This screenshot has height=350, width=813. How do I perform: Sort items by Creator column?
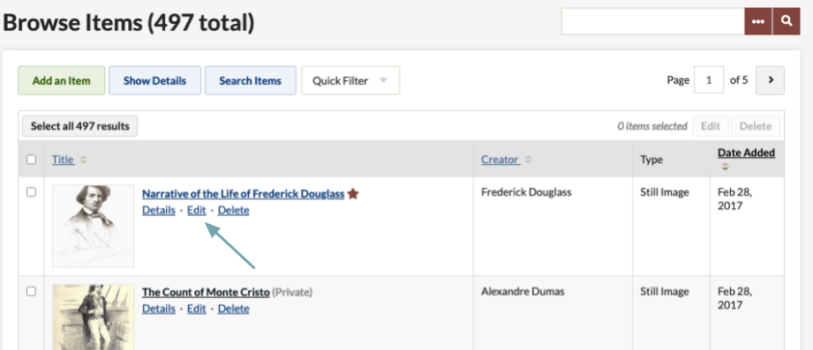click(500, 160)
